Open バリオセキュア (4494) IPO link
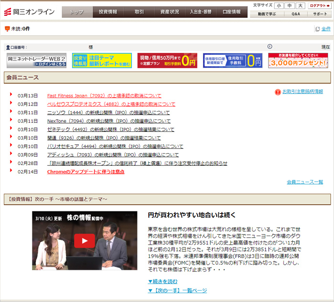 [115, 146]
